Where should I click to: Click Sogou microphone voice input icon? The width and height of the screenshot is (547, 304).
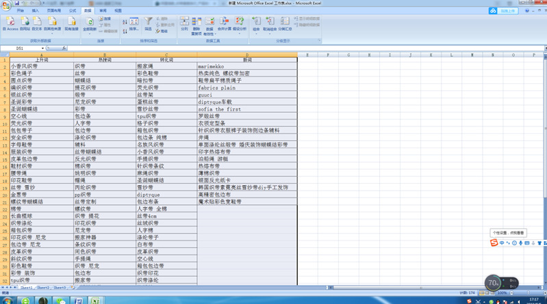click(x=520, y=243)
